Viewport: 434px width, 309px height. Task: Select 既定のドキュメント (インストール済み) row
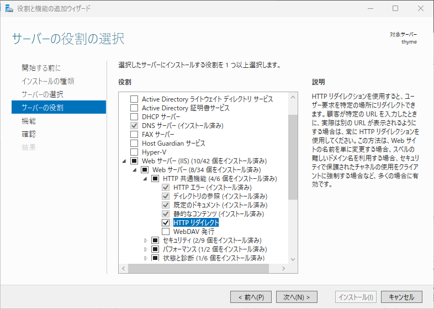point(220,205)
